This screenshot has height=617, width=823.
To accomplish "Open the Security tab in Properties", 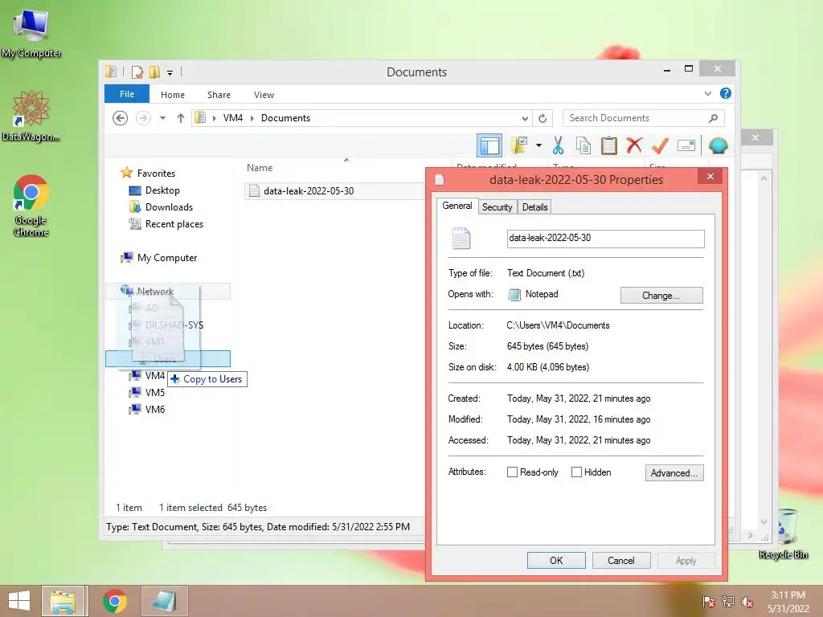I will [497, 206].
